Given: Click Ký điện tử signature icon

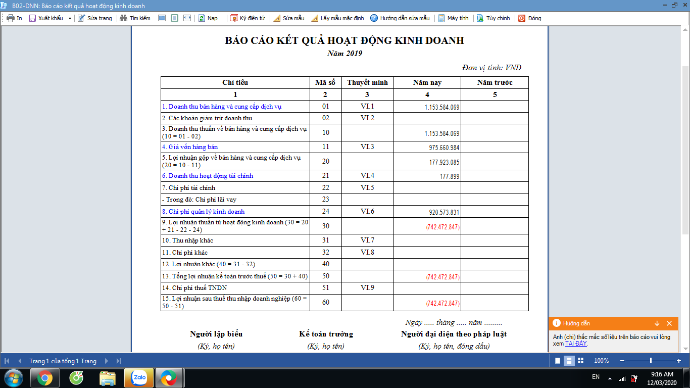Looking at the screenshot, I should [234, 18].
